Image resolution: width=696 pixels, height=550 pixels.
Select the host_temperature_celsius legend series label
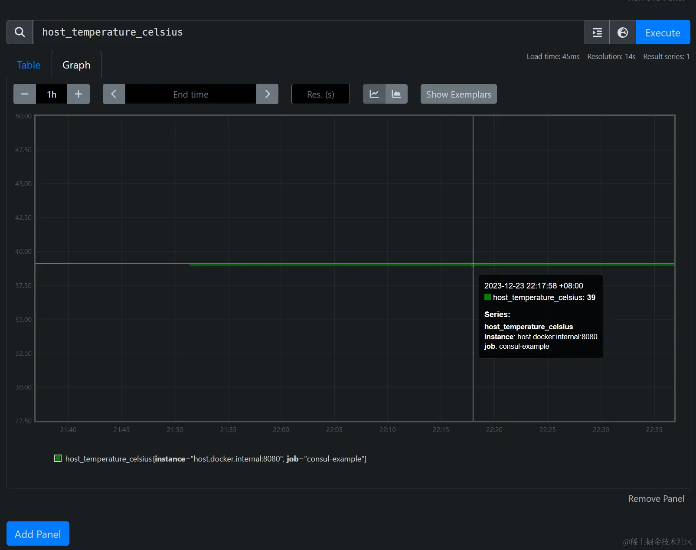(x=216, y=459)
